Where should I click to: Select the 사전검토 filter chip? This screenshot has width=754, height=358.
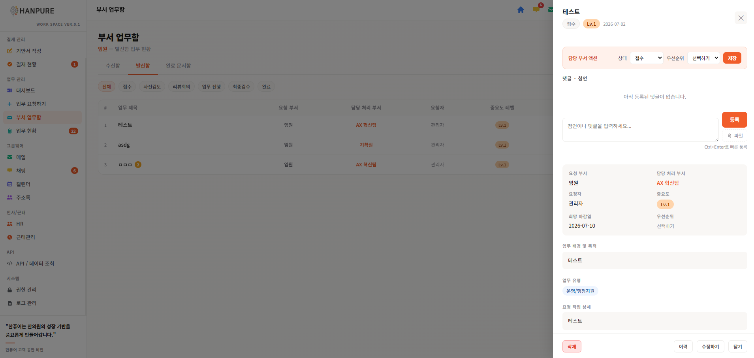(152, 87)
